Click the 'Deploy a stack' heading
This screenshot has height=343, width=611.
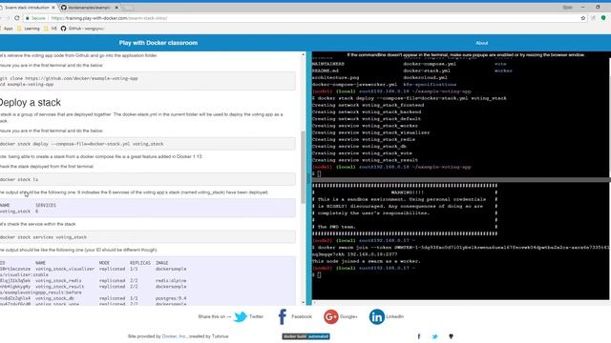(30, 103)
